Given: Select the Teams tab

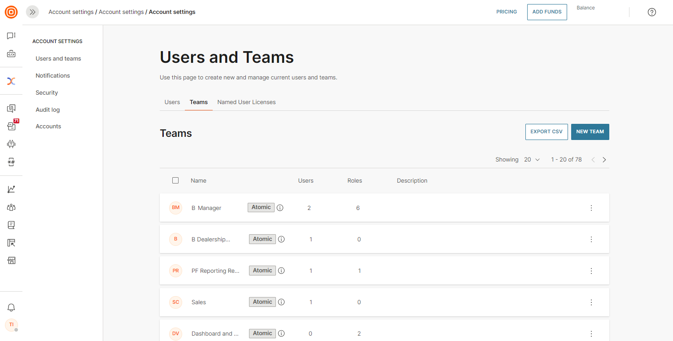Looking at the screenshot, I should tap(199, 102).
